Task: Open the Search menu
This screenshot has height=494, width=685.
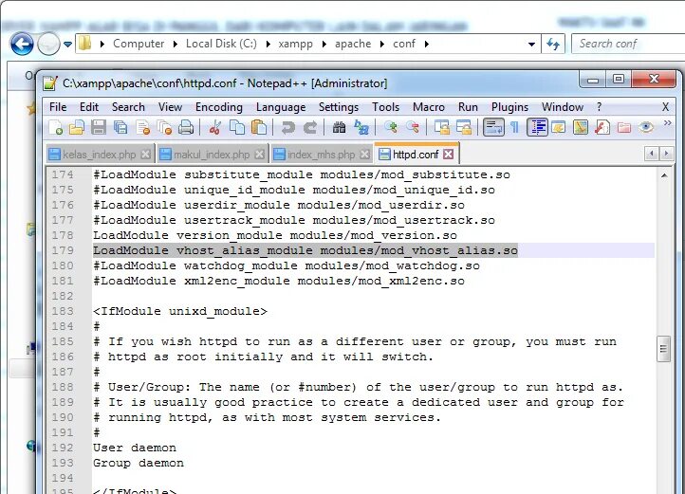Action: 128,107
